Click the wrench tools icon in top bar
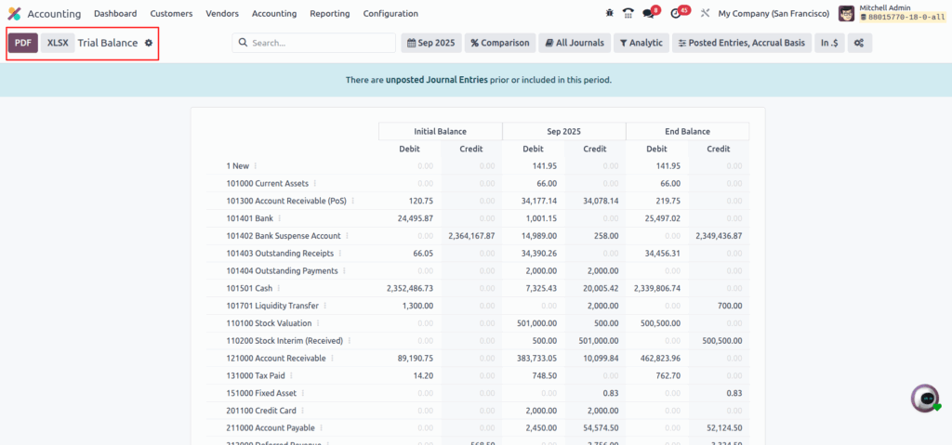The width and height of the screenshot is (952, 445). click(705, 13)
